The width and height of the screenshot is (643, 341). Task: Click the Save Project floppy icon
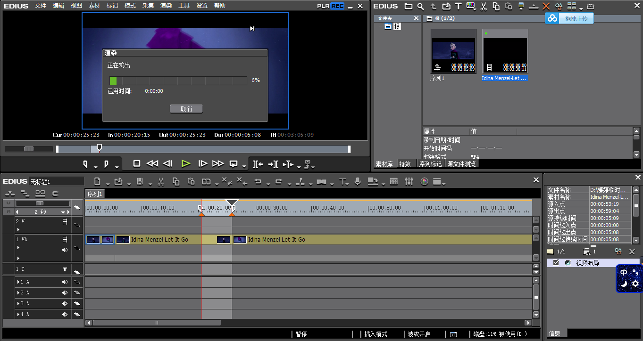pyautogui.click(x=140, y=181)
